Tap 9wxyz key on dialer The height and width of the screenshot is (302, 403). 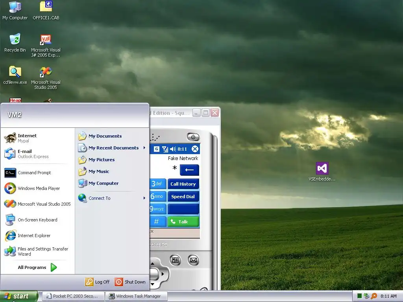coord(158,209)
